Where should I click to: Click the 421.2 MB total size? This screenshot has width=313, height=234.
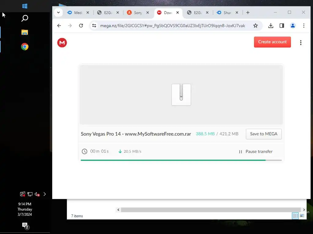click(x=229, y=134)
